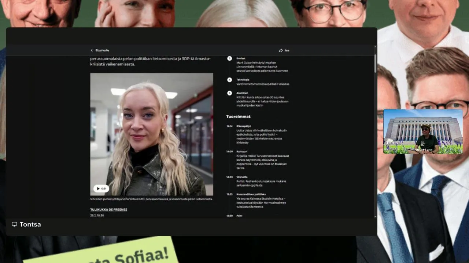Click the publication date 28.2. 18:30
The width and height of the screenshot is (469, 263).
coord(97,216)
